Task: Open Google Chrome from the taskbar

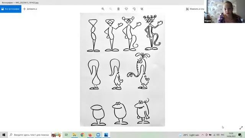Action: (x=82, y=135)
